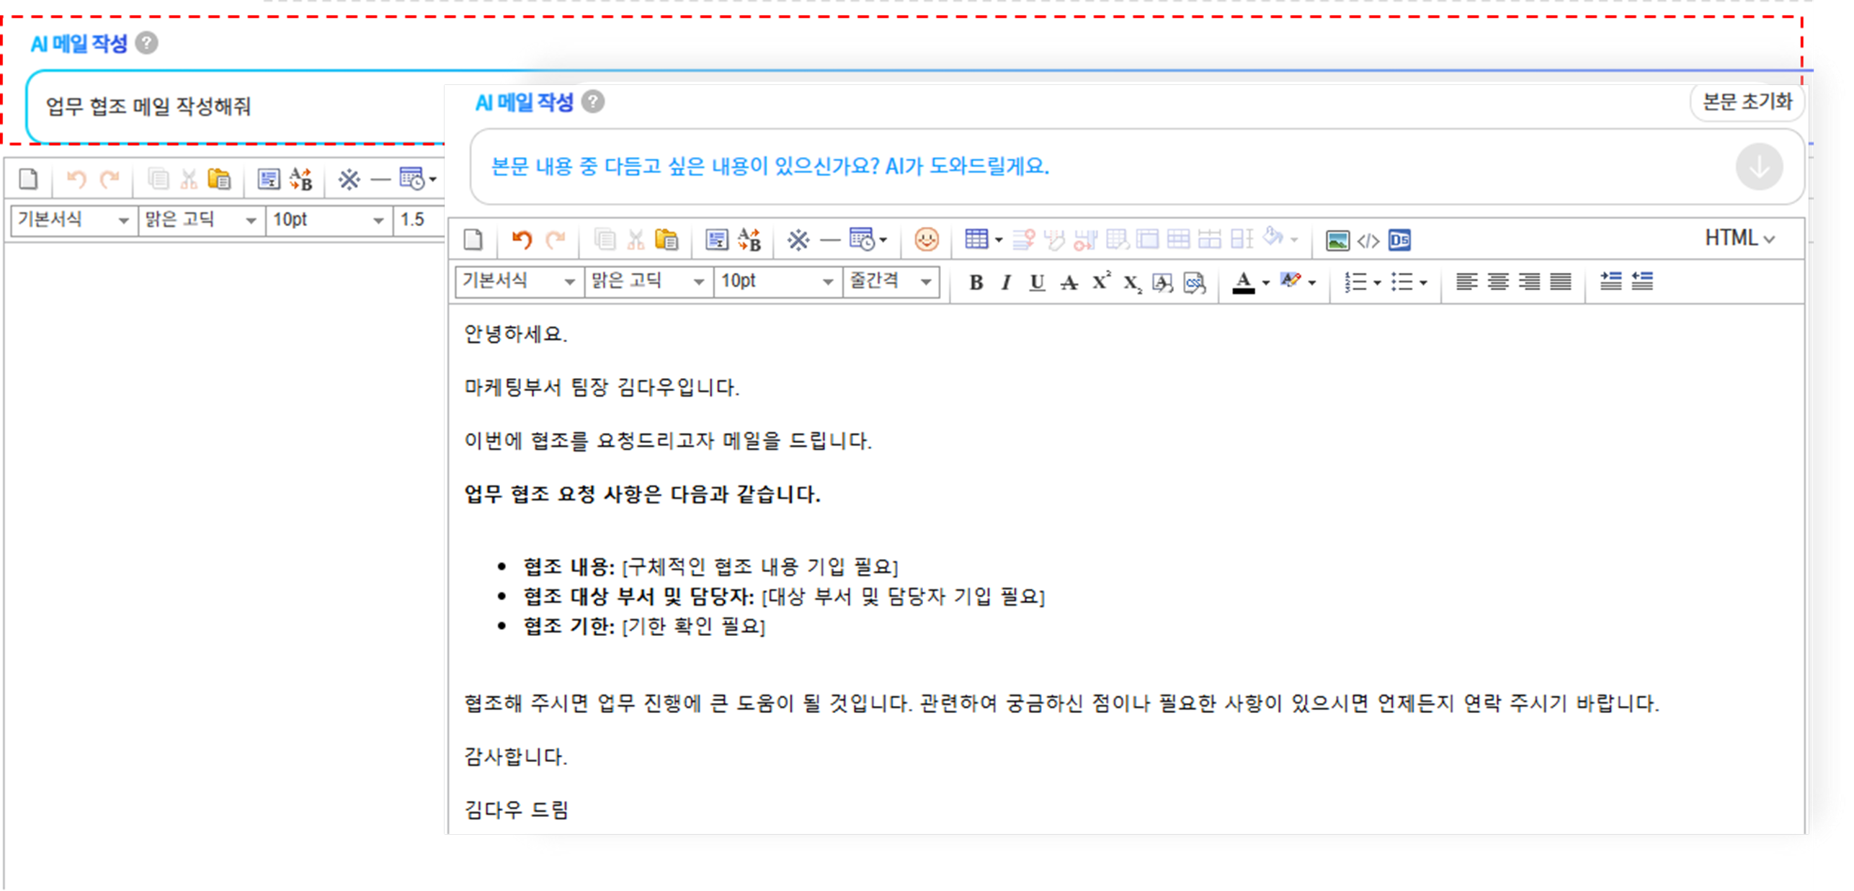Open the 10pt font size dropdown in the main editor
The height and width of the screenshot is (891, 1854).
click(x=777, y=281)
